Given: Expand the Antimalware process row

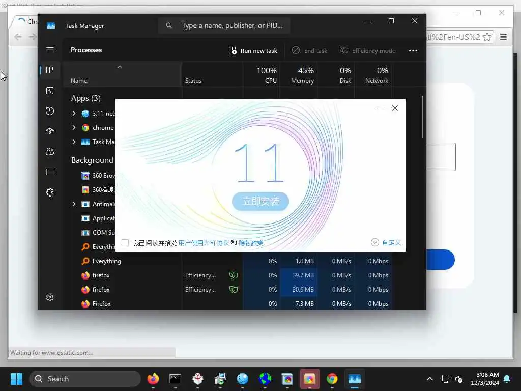Looking at the screenshot, I should pyautogui.click(x=74, y=204).
